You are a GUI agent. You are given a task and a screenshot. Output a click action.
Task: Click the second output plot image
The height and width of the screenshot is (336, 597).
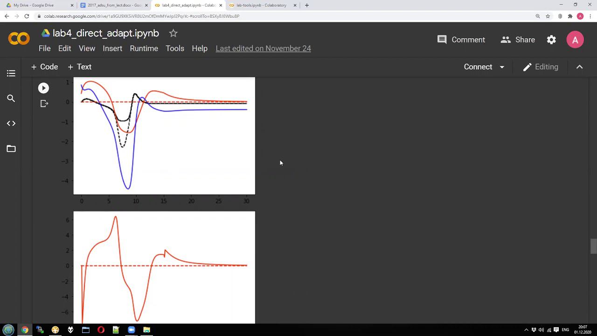(164, 267)
